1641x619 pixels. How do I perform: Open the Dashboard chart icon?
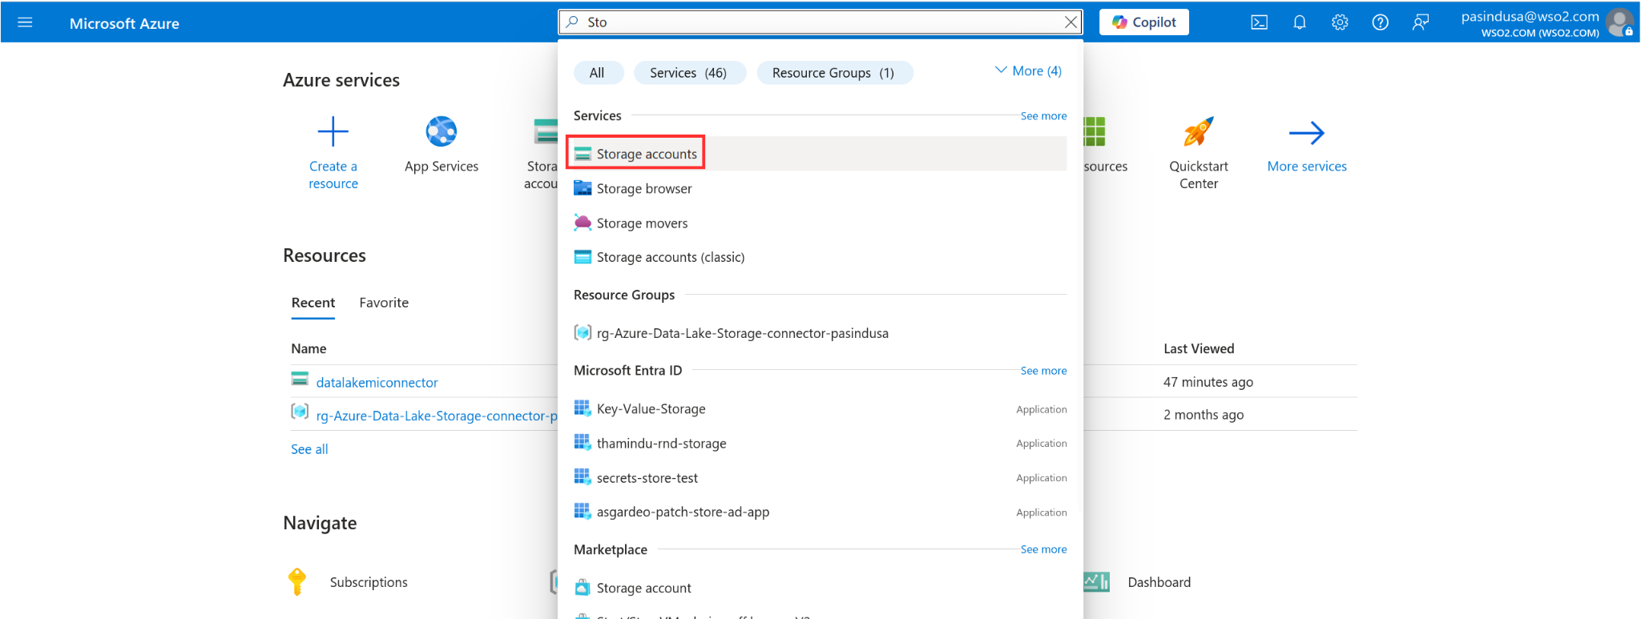1096,582
